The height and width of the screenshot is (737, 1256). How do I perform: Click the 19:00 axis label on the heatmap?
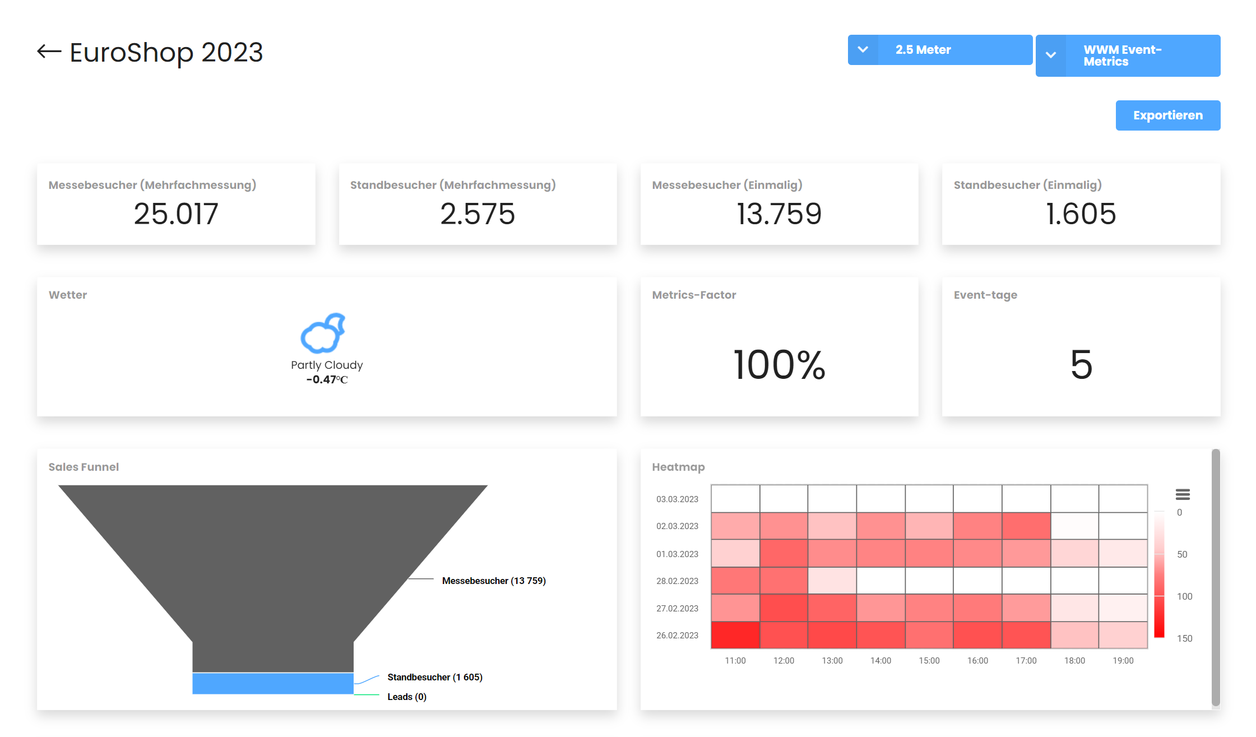(x=1123, y=660)
